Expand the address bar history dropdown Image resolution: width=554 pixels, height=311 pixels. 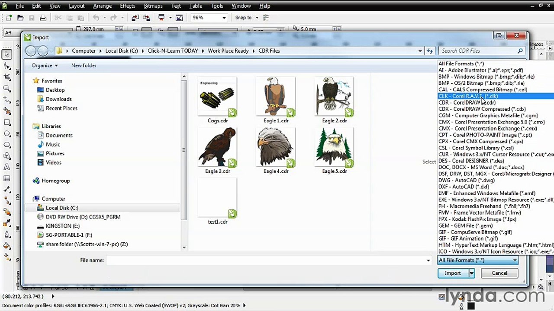click(x=420, y=51)
